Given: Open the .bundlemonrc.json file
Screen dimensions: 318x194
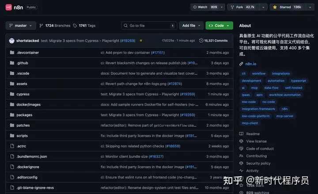Looking at the screenshot, I should tap(32, 156).
